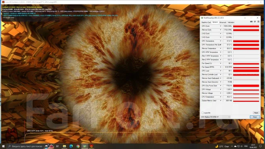Image resolution: width=265 pixels, height=149 pixels.
Task: Switch to GPU-Z via its taskbar icon
Action: point(84,146)
